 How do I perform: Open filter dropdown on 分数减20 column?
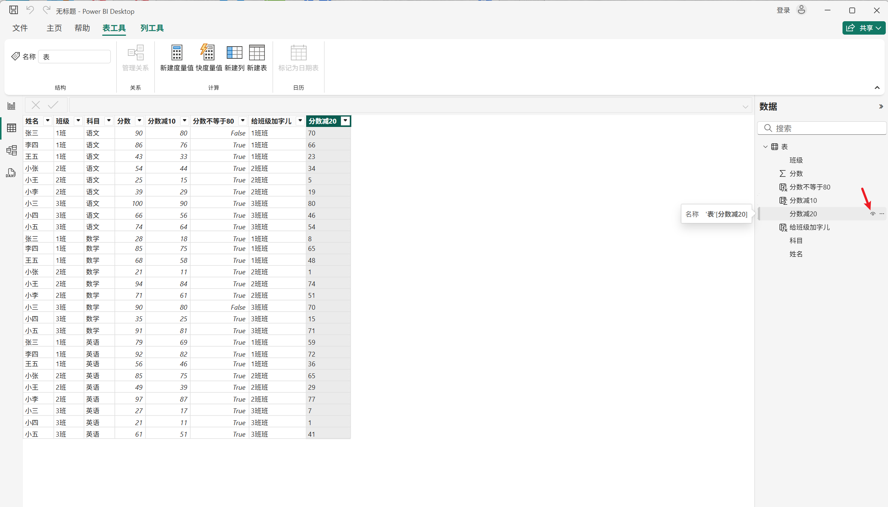(x=346, y=121)
